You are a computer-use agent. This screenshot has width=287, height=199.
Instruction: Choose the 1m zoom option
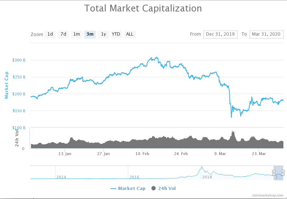click(76, 35)
